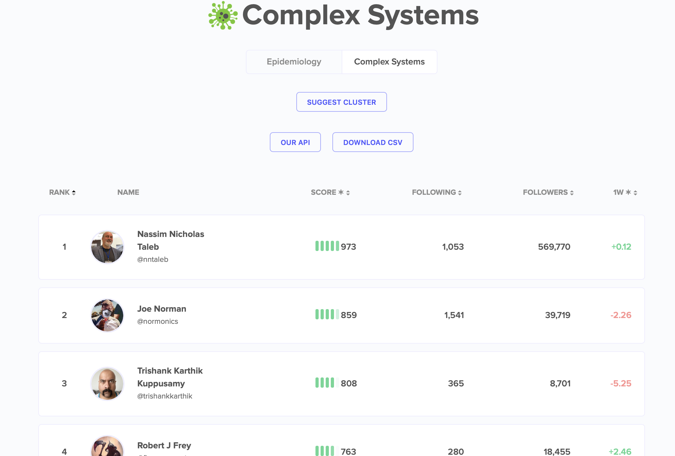This screenshot has width=675, height=456.
Task: Click Joe Norman's 859 score bars
Action: click(x=327, y=315)
